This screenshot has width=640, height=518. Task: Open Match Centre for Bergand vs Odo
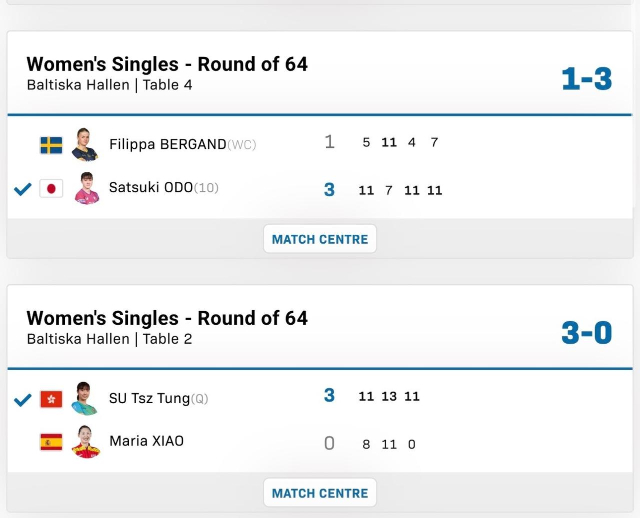coord(320,239)
